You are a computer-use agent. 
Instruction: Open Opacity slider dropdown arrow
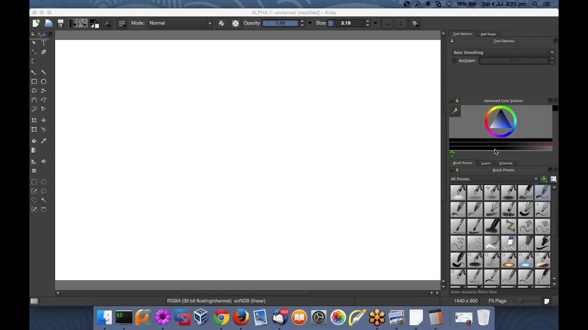coord(310,23)
